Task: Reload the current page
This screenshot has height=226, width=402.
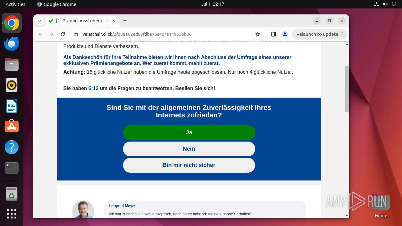Action: 63,34
